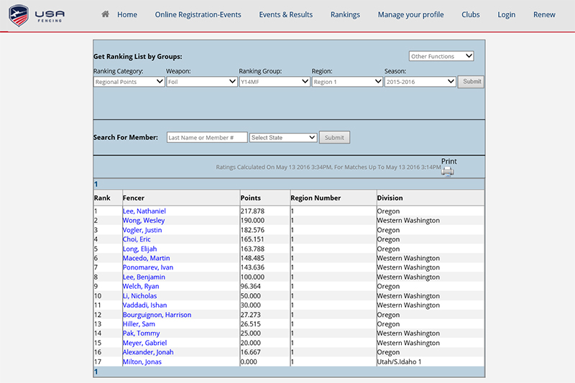Click the home icon in the navigation bar
The width and height of the screenshot is (575, 383).
point(105,14)
